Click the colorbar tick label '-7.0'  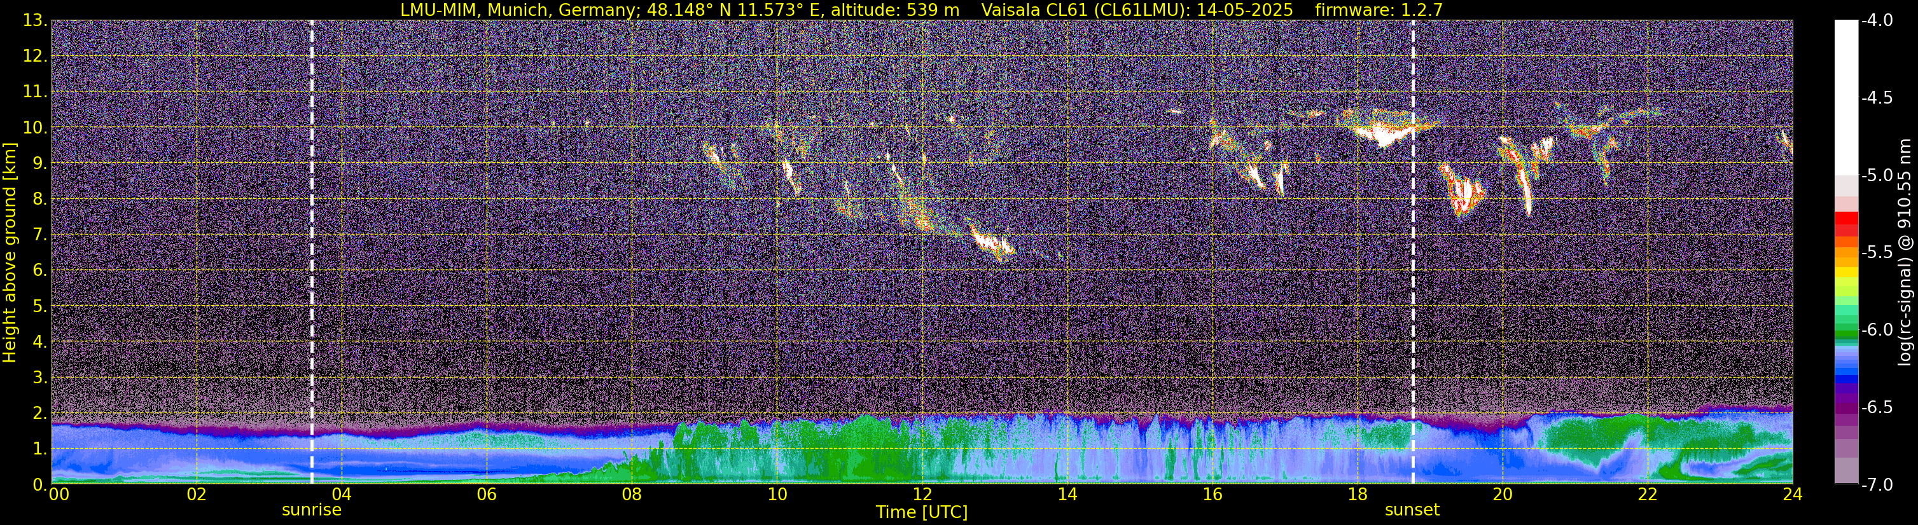[x=1876, y=485]
